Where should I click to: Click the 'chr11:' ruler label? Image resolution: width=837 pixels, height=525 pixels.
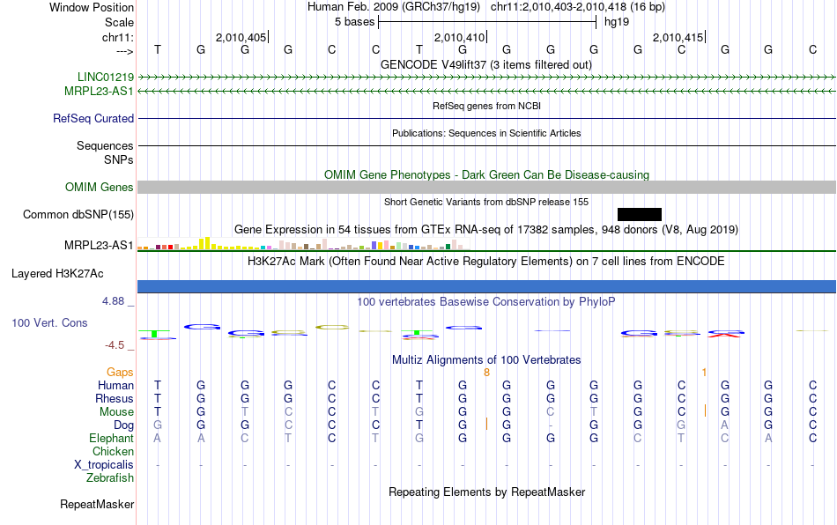tap(118, 37)
